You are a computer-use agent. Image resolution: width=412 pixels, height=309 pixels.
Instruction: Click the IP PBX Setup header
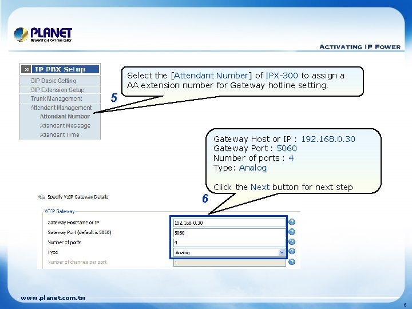click(x=60, y=69)
